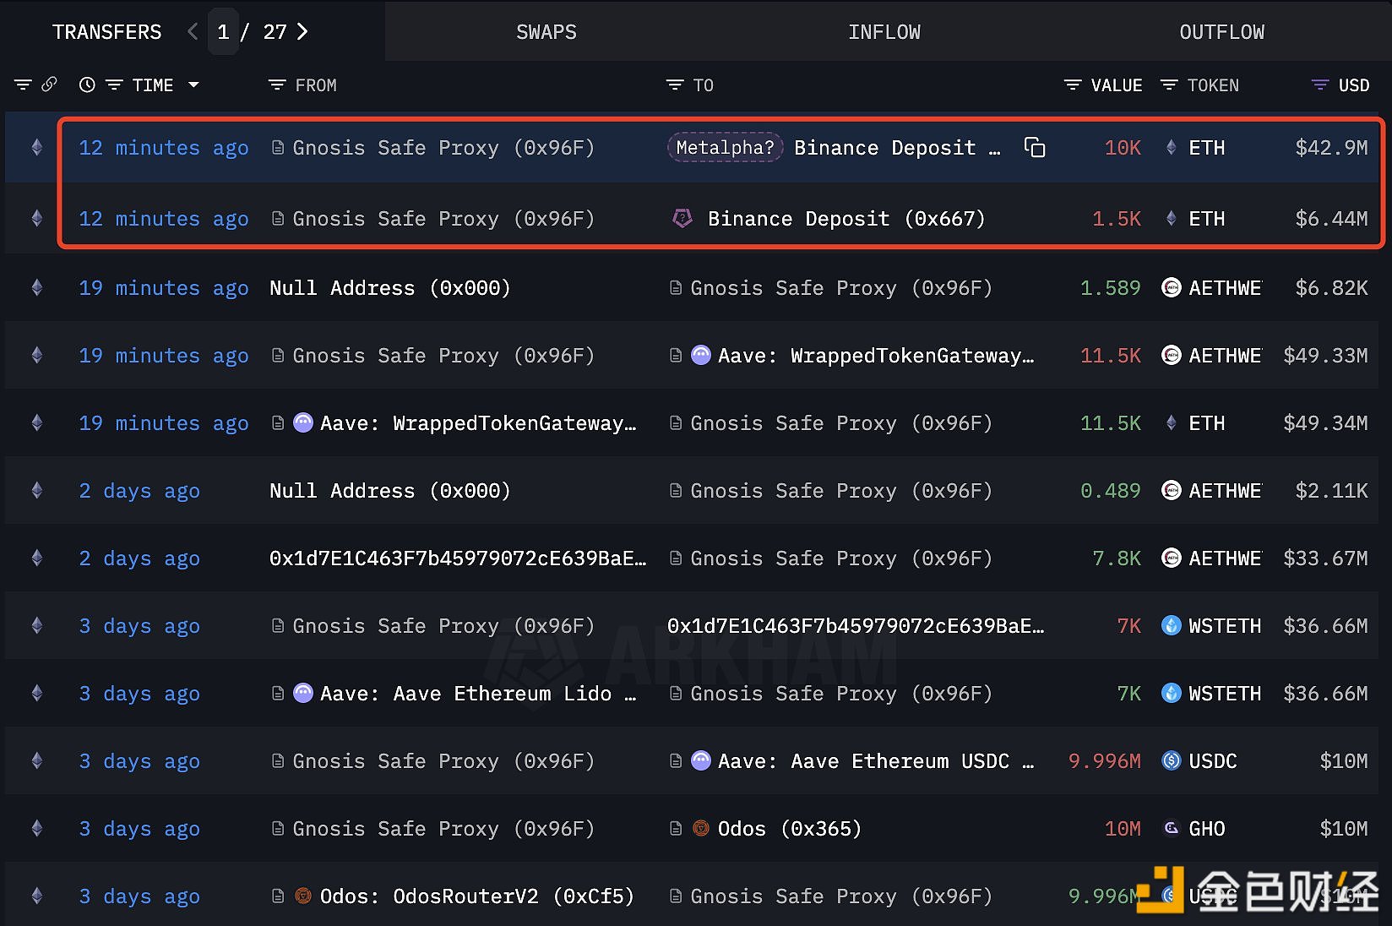
Task: Switch to the INFLOW tab
Action: click(884, 32)
